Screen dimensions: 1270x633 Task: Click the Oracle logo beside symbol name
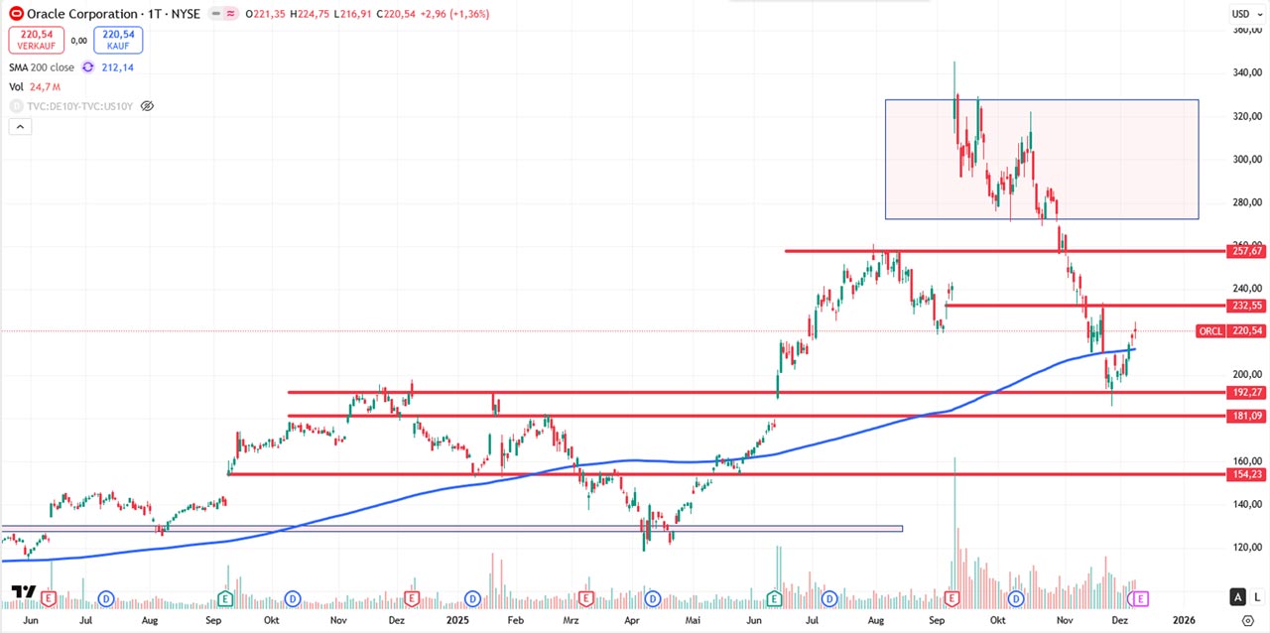pyautogui.click(x=17, y=14)
